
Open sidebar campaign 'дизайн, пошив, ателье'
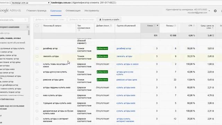pos(10,38)
